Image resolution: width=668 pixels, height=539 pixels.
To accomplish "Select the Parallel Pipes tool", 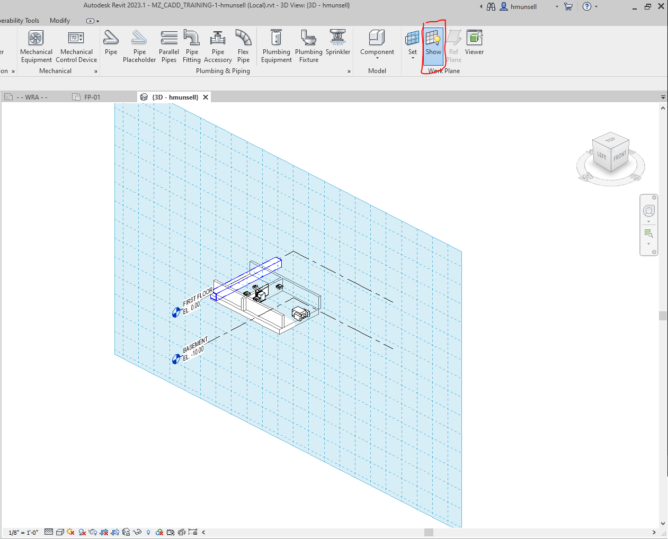I will [x=169, y=47].
